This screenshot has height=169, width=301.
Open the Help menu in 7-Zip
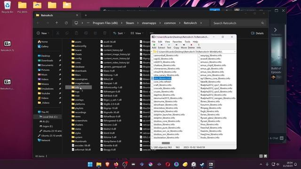click(195, 42)
